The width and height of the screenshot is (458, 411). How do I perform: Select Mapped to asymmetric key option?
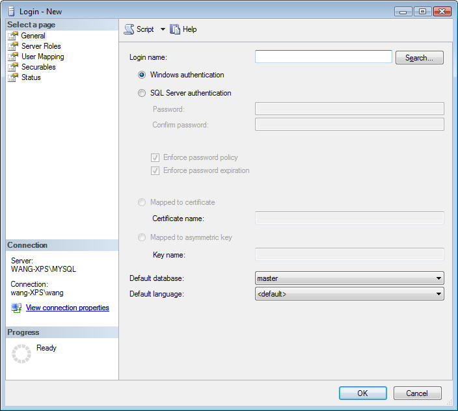coord(142,237)
